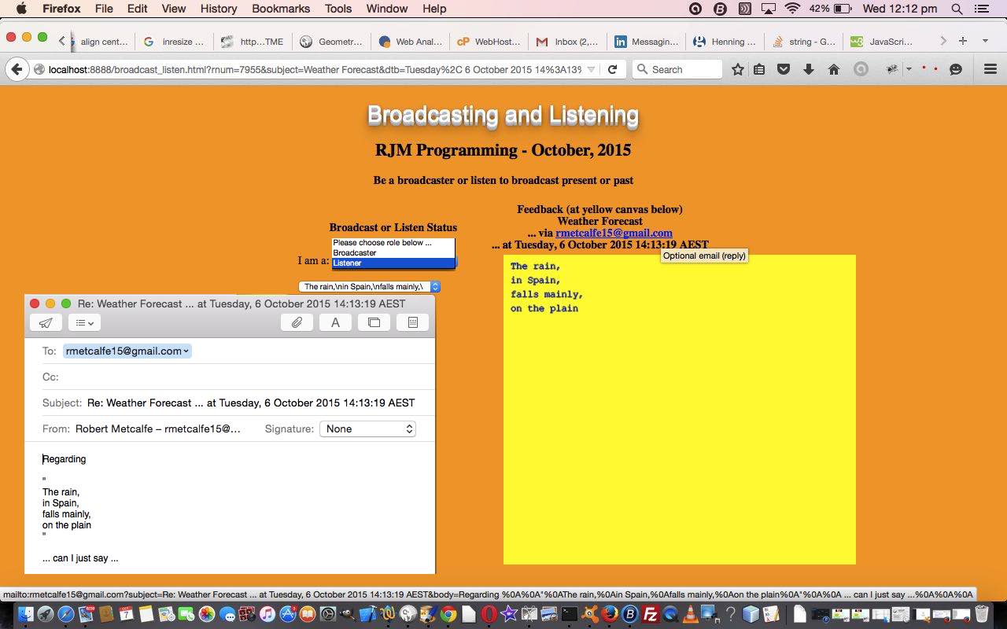Image resolution: width=1007 pixels, height=629 pixels.
Task: Bookmark this page with star
Action: [x=738, y=69]
